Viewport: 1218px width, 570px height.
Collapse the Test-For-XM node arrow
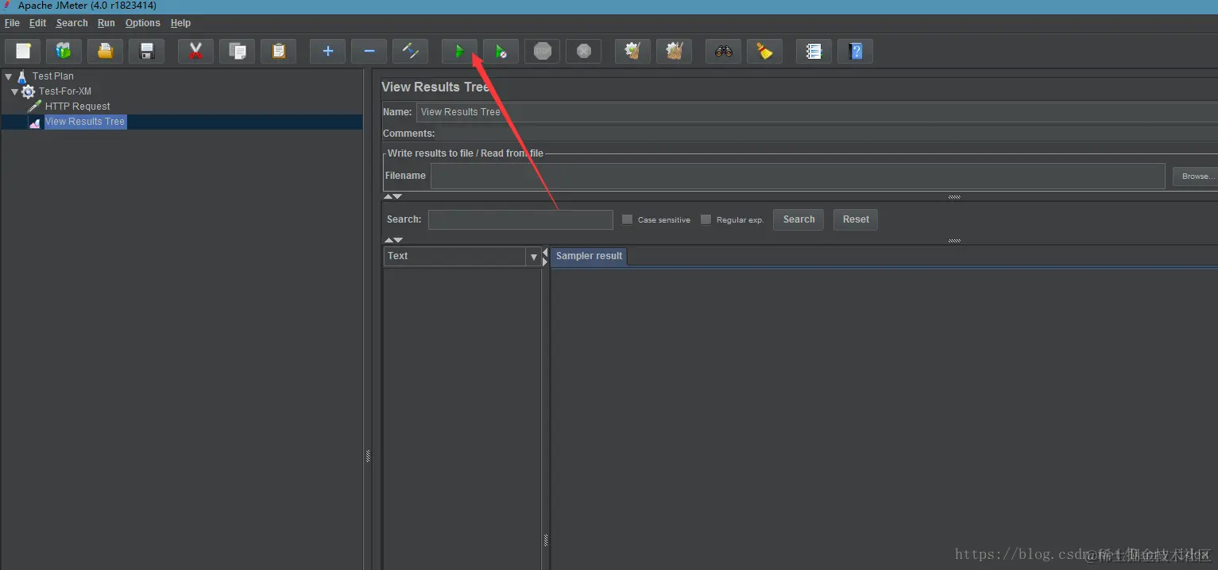(15, 91)
